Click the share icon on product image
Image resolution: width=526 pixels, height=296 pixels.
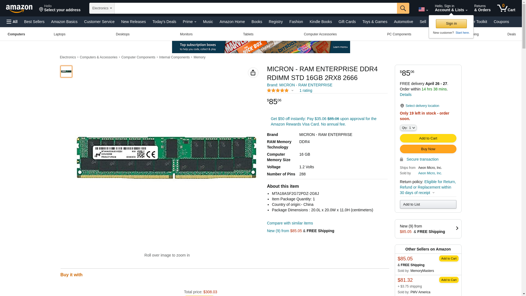click(x=253, y=73)
